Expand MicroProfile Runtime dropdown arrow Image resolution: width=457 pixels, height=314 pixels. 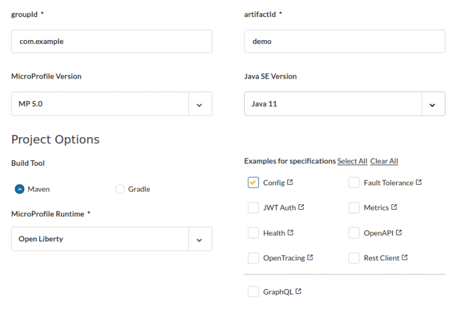tap(199, 240)
